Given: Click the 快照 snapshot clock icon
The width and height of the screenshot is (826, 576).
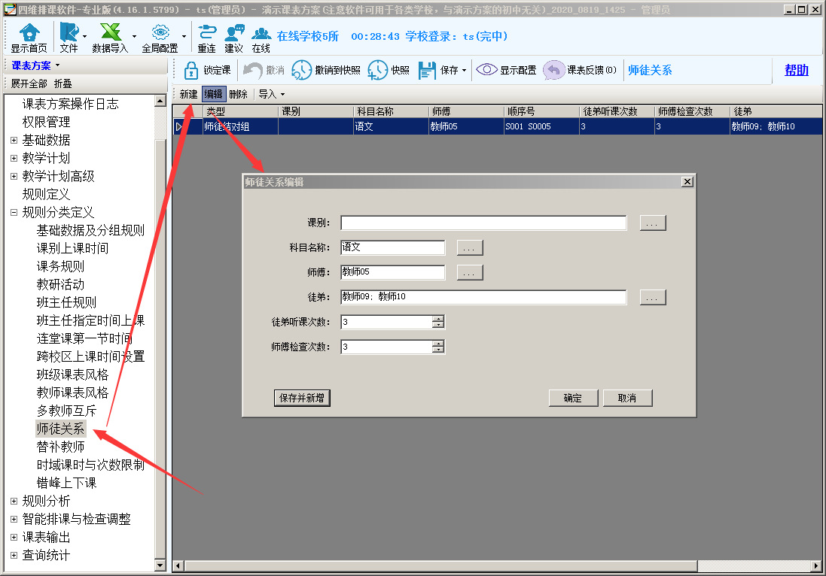Looking at the screenshot, I should (377, 71).
